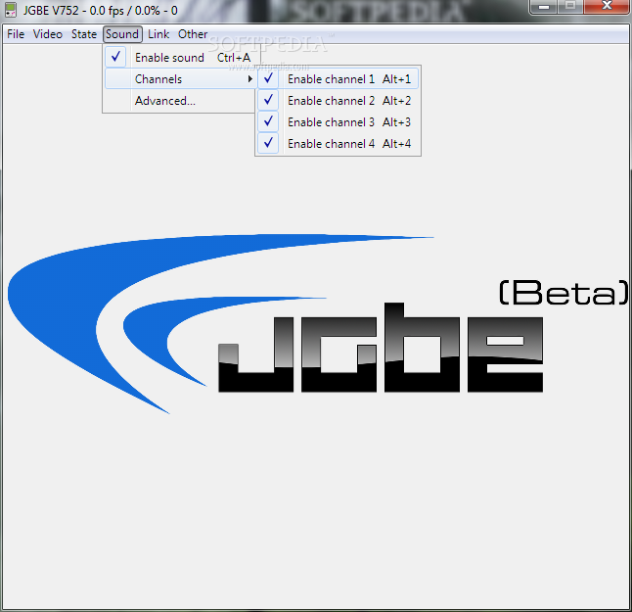Open the File menu
632x612 pixels.
coord(16,34)
